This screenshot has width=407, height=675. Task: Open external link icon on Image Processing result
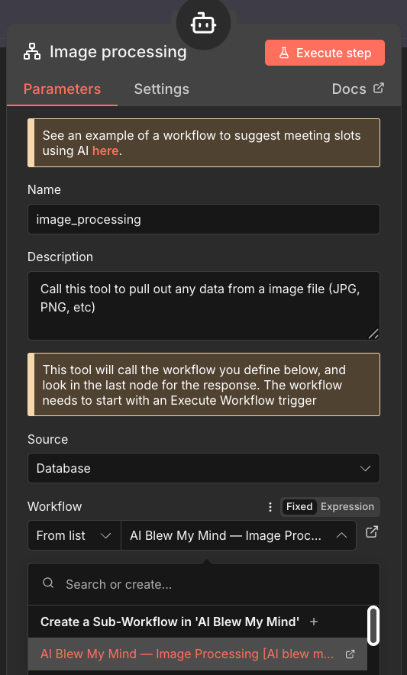coord(350,654)
